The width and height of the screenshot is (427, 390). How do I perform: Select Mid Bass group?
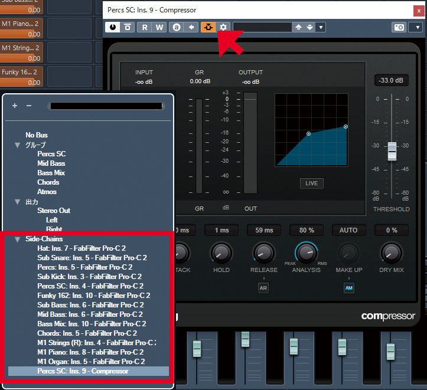coord(51,163)
